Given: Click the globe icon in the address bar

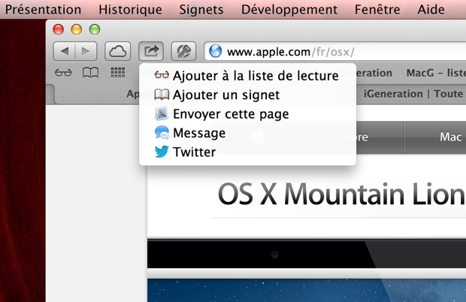Looking at the screenshot, I should pos(216,51).
